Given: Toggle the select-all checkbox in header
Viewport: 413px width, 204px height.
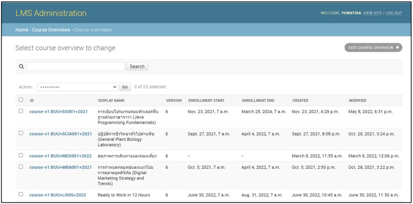Looking at the screenshot, I should [x=21, y=100].
